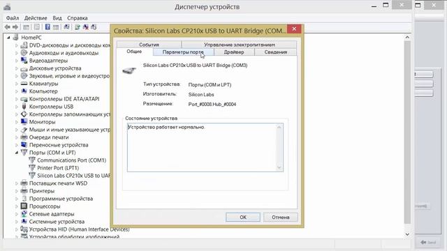Expand the Компьютер node

tap(17, 91)
